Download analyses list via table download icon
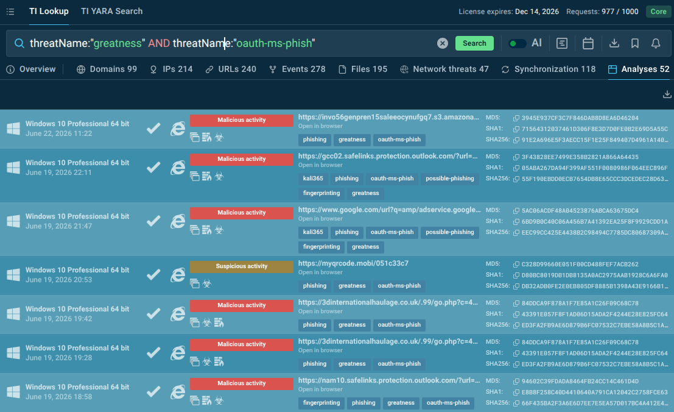The image size is (674, 412). pyautogui.click(x=667, y=94)
